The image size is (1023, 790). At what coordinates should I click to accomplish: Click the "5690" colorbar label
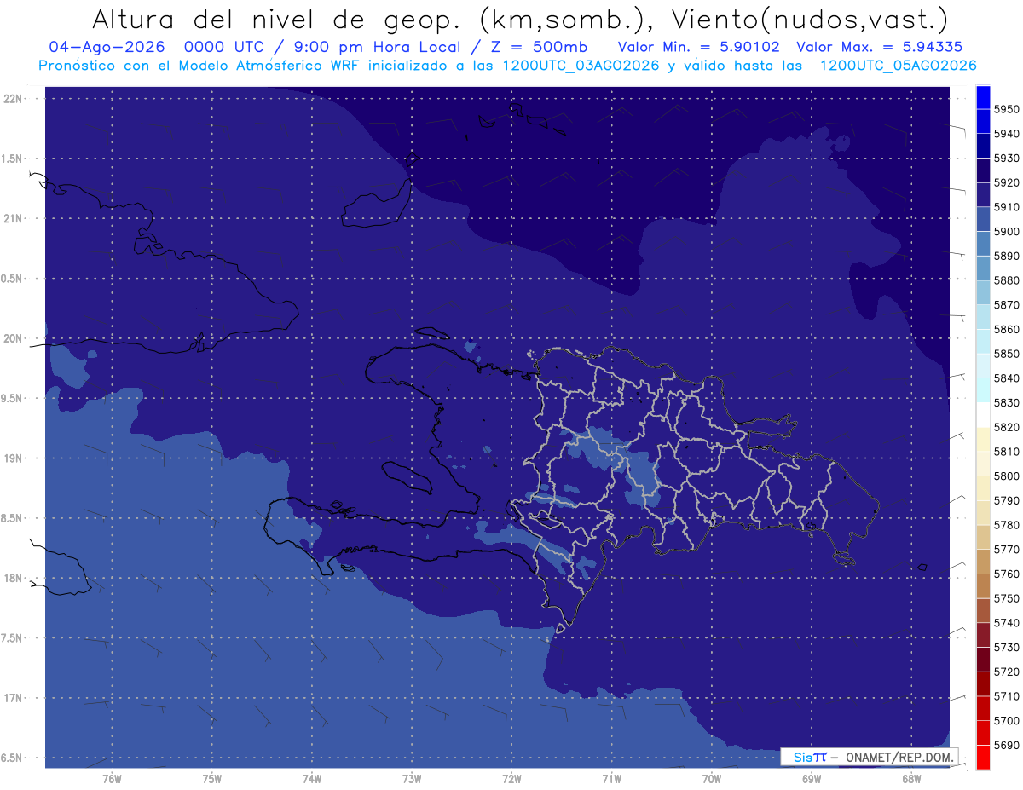[x=1007, y=746]
